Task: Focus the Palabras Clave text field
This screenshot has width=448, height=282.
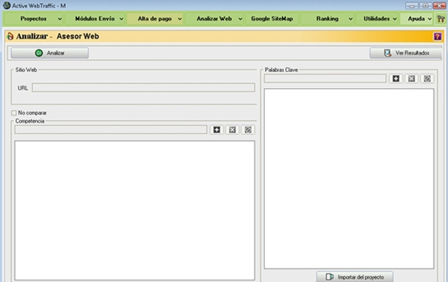Action: point(325,78)
